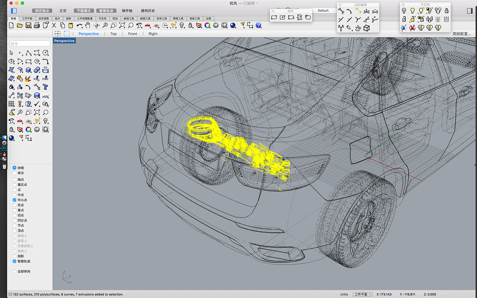Open the 曲线工具 toolbar tab
This screenshot has width=477, height=298.
click(129, 18)
